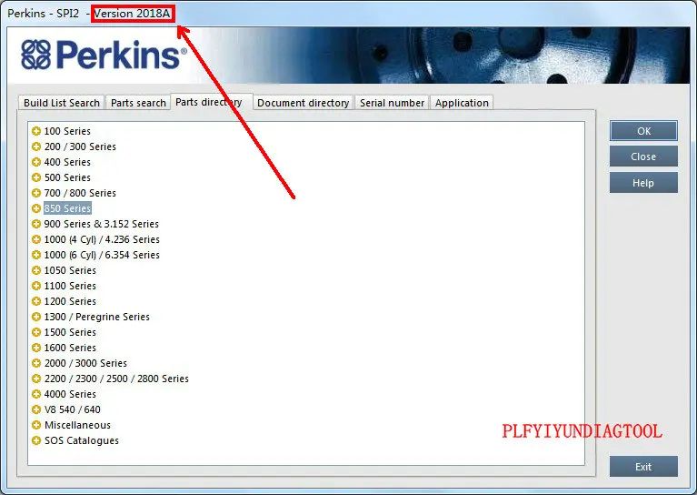Expand the 1050 Series plus icon
697x495 pixels.
[36, 270]
